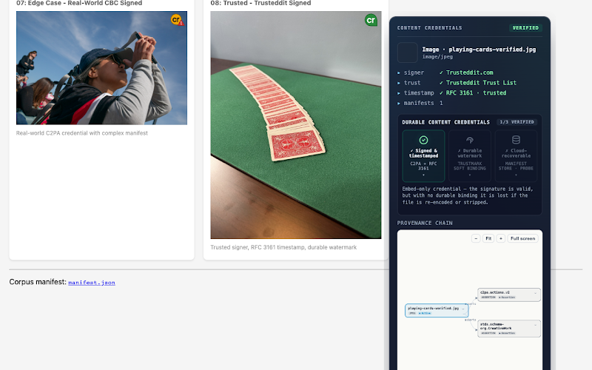Open the manifest.json corpus link
Screen dimensions: 592x370
coord(92,283)
